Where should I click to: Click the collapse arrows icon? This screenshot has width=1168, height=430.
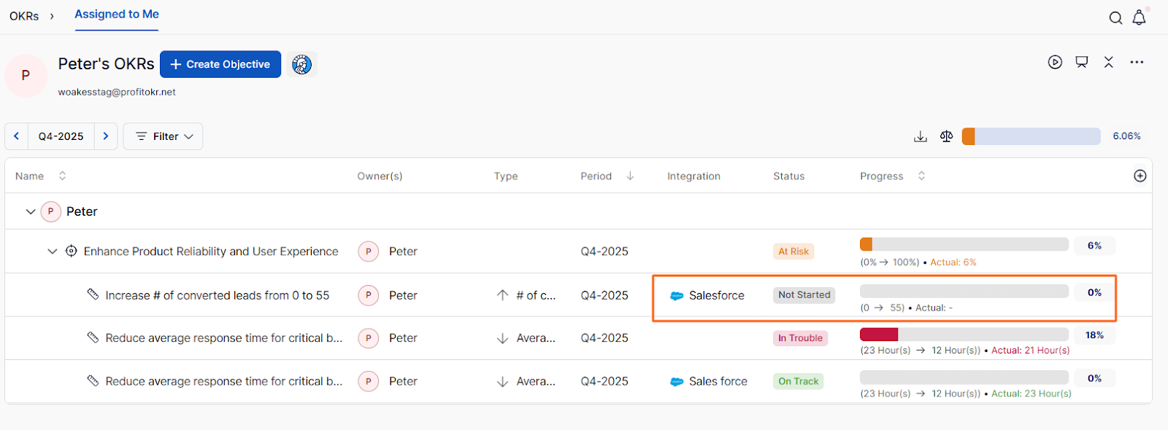point(1109,62)
